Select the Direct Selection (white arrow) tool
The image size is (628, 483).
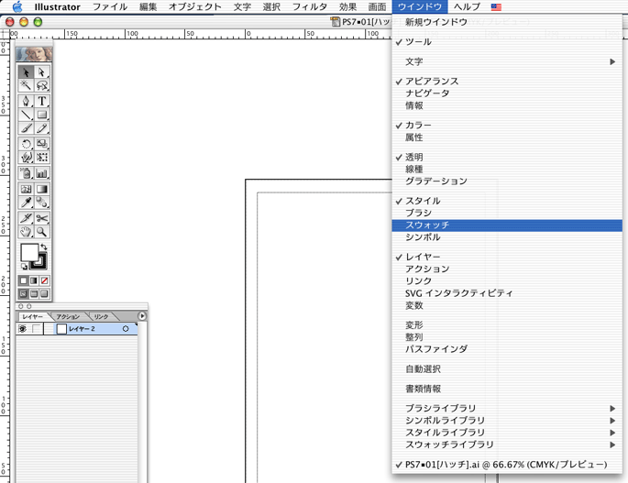(42, 72)
